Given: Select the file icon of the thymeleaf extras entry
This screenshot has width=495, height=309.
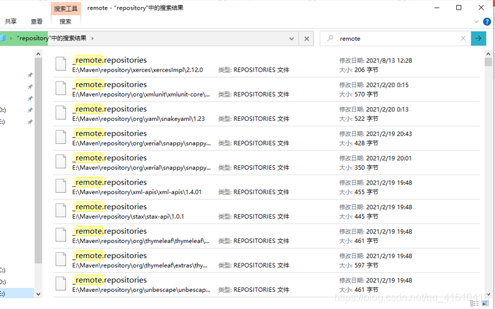Looking at the screenshot, I should click(x=60, y=259).
